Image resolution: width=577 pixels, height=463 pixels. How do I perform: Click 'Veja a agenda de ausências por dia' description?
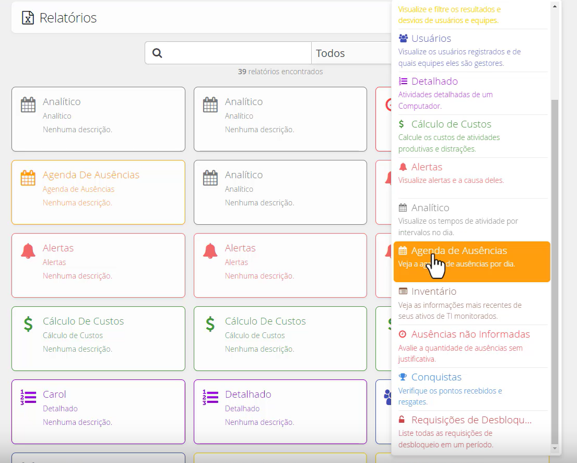456,264
